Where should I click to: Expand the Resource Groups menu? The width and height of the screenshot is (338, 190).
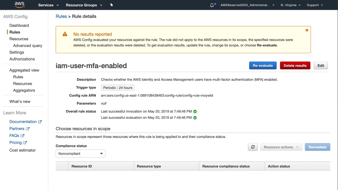(x=84, y=5)
